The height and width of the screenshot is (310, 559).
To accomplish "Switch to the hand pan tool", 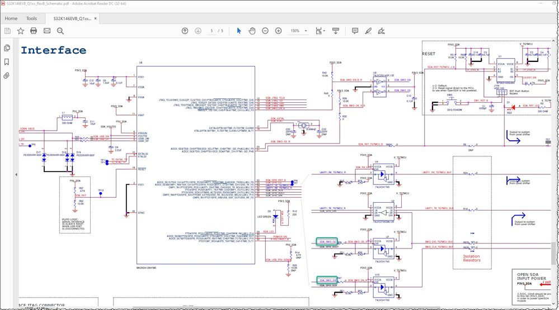I will tap(252, 31).
